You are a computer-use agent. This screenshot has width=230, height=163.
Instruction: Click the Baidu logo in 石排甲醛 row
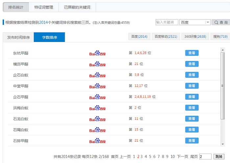[x=98, y=141]
